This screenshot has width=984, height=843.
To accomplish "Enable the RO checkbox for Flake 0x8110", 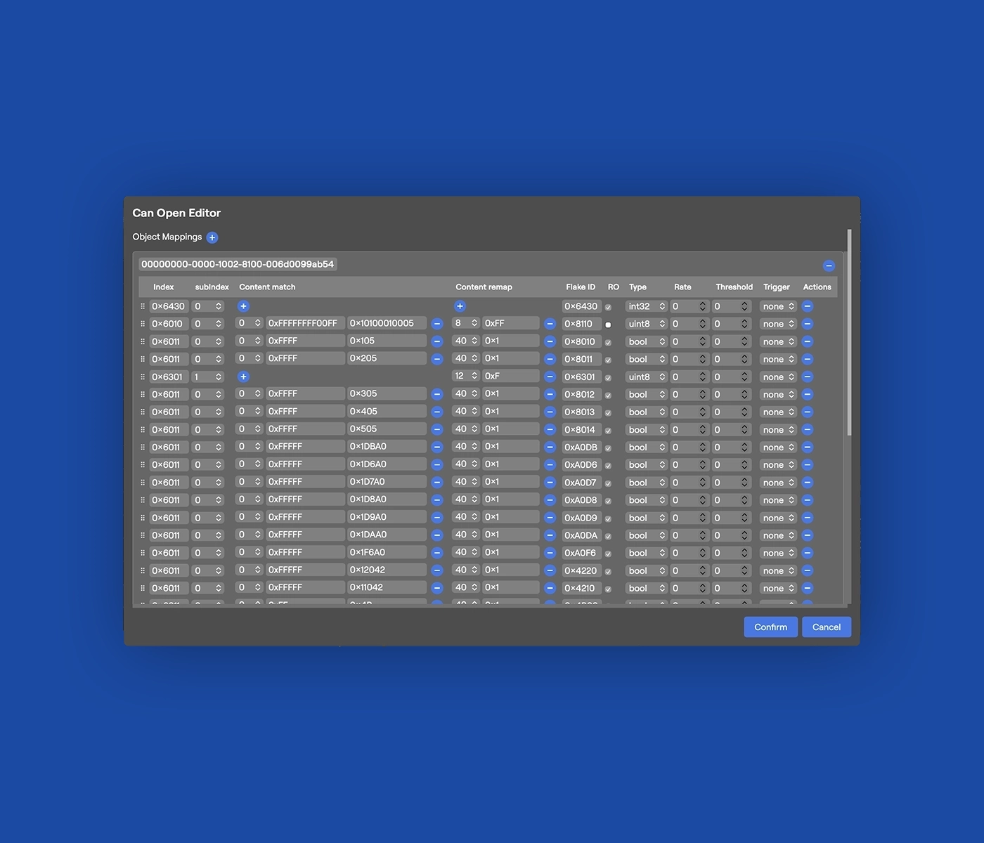I will [x=608, y=325].
